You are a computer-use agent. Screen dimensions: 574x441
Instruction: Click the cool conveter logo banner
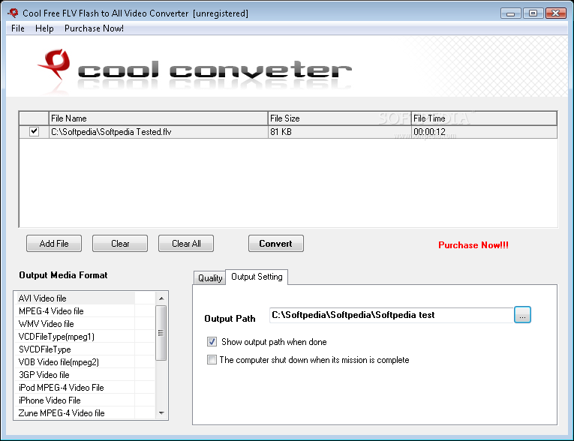195,70
